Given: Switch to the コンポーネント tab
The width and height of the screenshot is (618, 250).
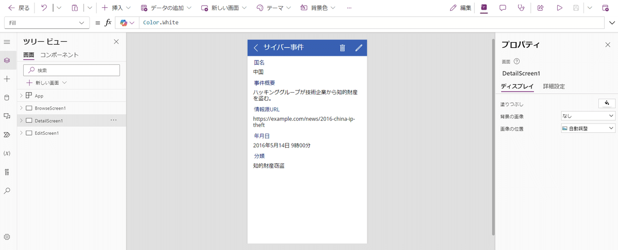Looking at the screenshot, I should point(59,55).
